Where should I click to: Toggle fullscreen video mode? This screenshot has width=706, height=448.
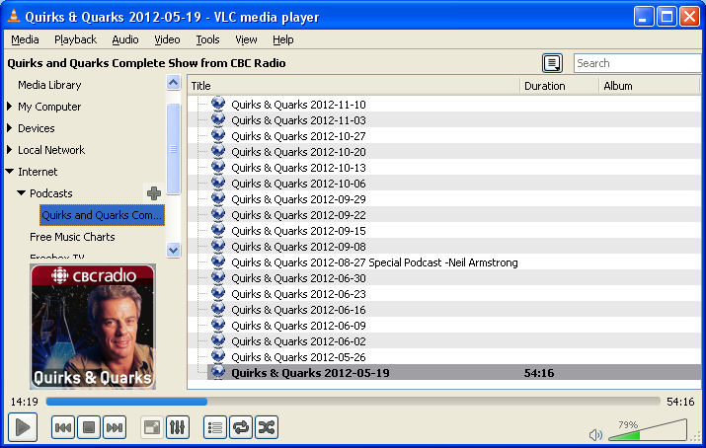pos(152,427)
